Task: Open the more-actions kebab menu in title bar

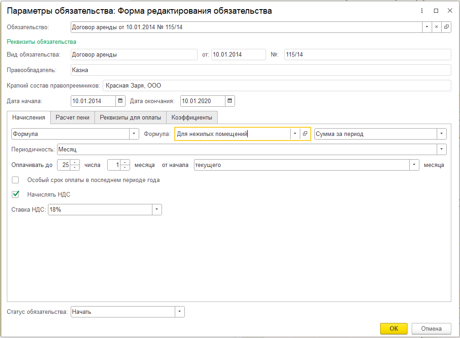Action: click(x=422, y=11)
